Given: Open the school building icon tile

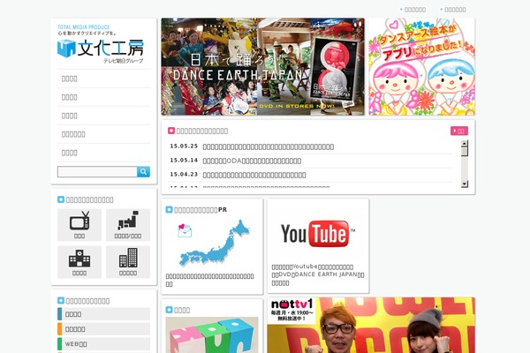Looking at the screenshot, I should point(79,262).
